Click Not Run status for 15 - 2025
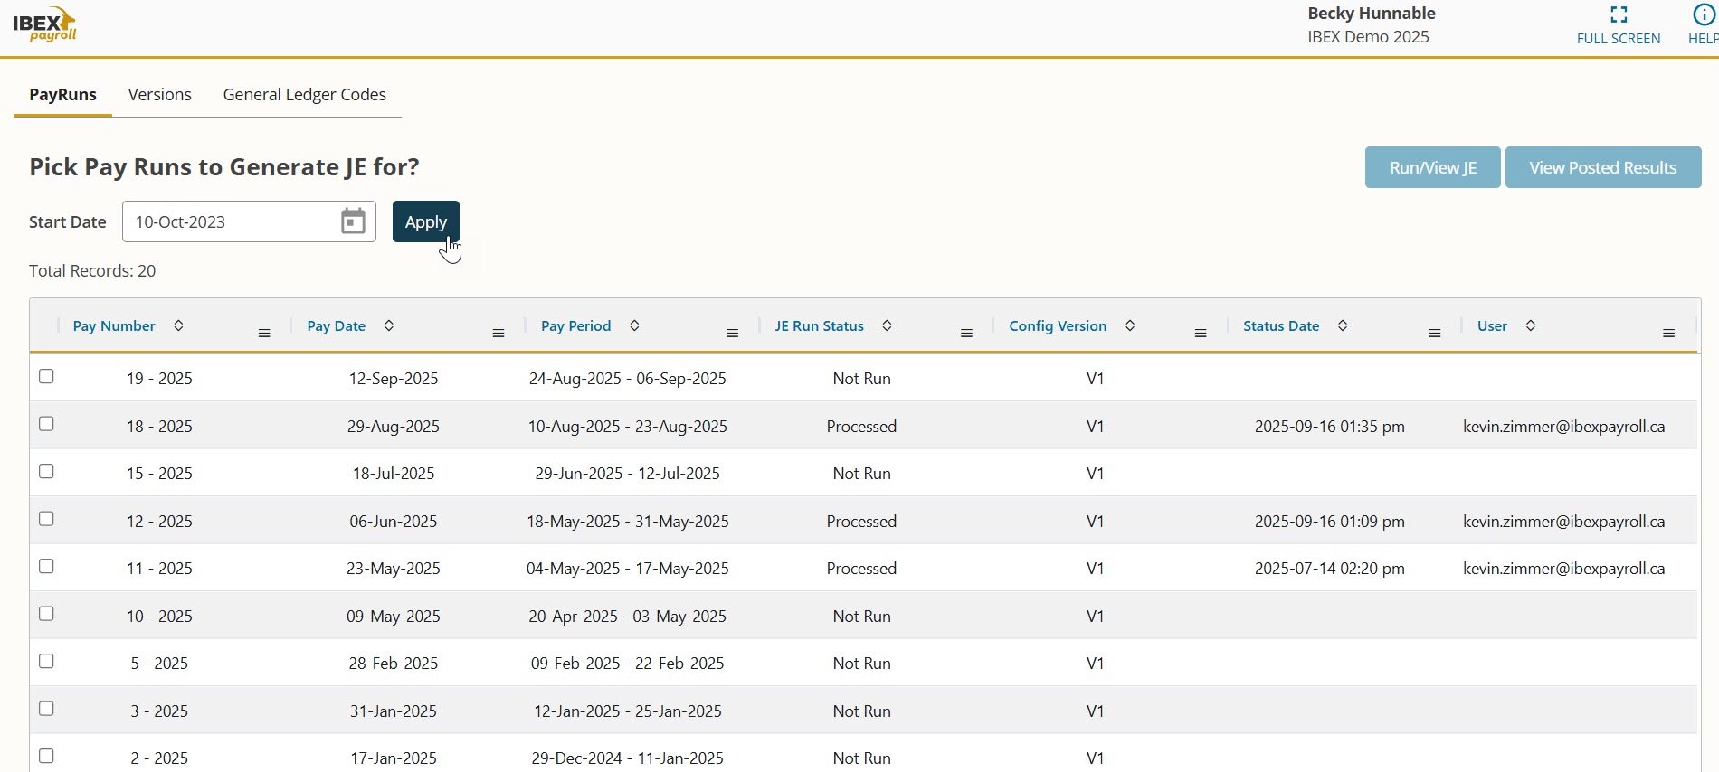The height and width of the screenshot is (772, 1719). click(x=862, y=474)
